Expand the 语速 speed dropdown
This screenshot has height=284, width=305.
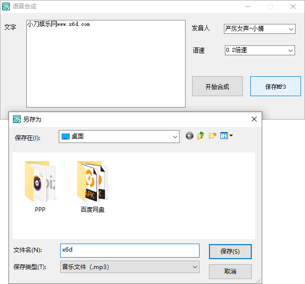tap(259, 50)
